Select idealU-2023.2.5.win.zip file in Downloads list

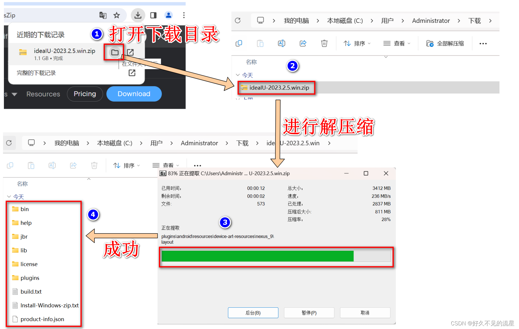(279, 88)
